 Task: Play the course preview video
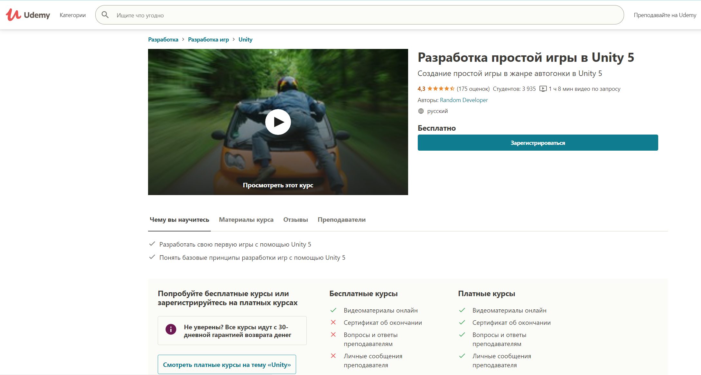tap(278, 122)
